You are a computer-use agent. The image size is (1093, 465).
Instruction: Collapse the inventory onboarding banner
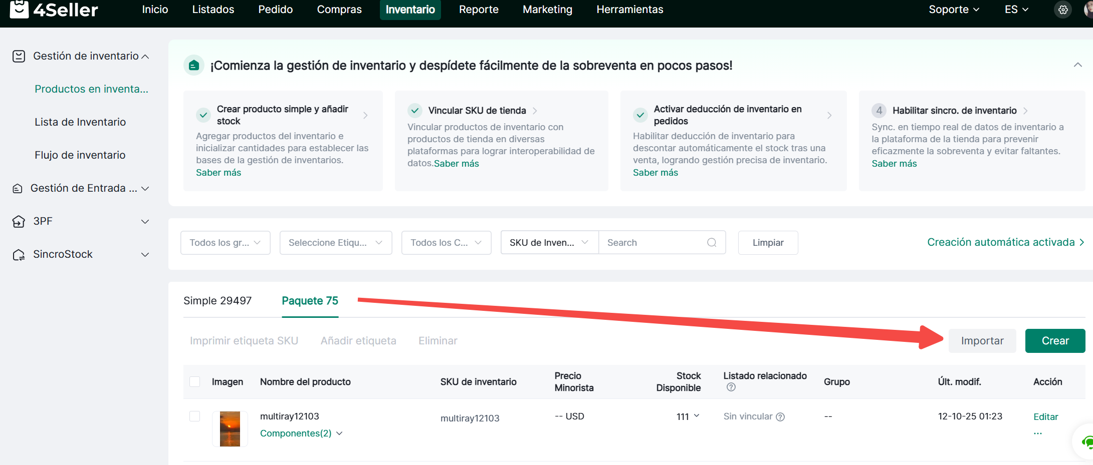pos(1077,65)
